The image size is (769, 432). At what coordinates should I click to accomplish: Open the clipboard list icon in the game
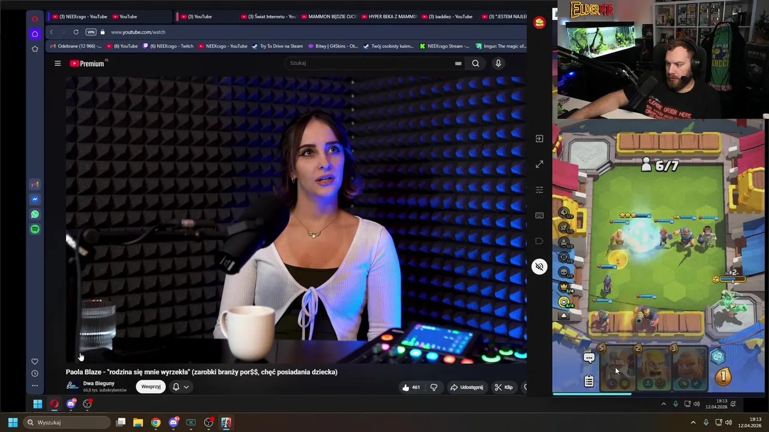click(589, 381)
